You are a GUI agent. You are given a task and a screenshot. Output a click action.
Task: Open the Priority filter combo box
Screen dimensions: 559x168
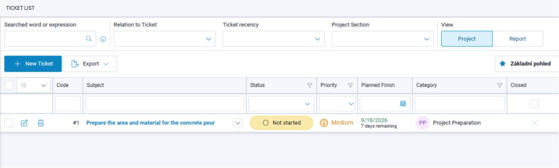[x=337, y=104]
